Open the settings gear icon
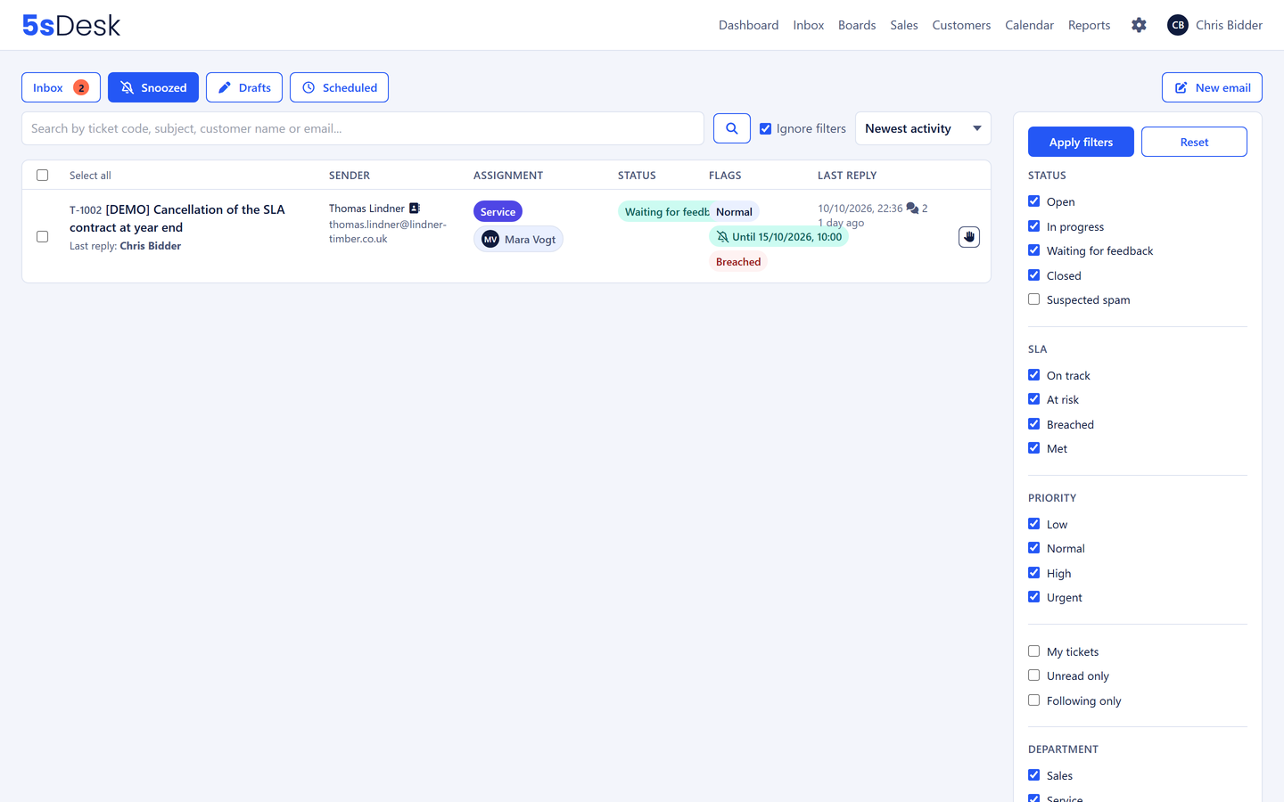 click(1139, 25)
